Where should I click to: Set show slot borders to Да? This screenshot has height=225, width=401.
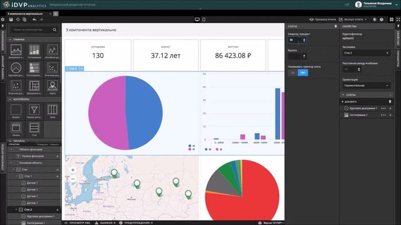click(x=293, y=72)
